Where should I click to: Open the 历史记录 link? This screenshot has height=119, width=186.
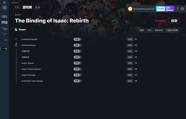159,30
